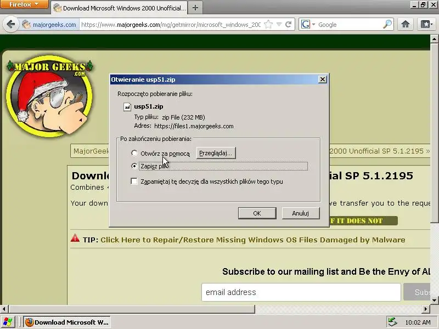Viewport: 439px width, 329px height.
Task: Click the Subscribe button
Action: (x=417, y=292)
